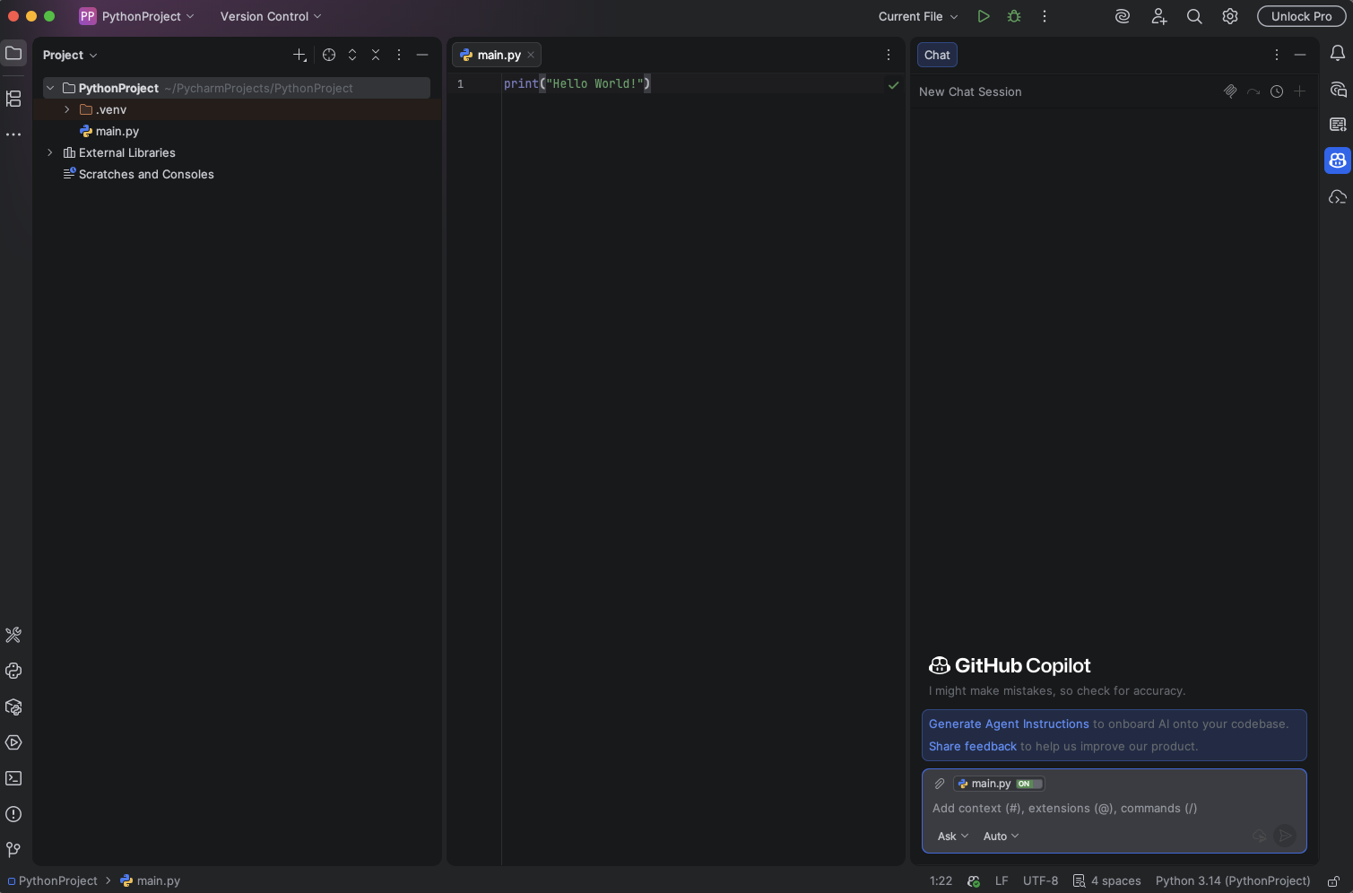Open more run actions menu
Image resolution: width=1353 pixels, height=893 pixels.
(1045, 16)
